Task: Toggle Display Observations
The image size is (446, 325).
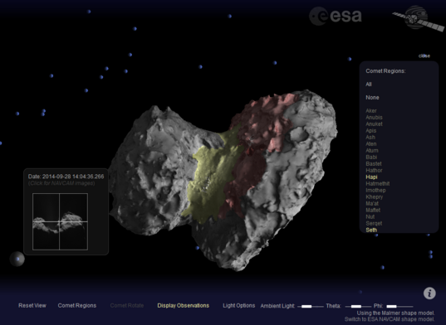Action: point(184,305)
